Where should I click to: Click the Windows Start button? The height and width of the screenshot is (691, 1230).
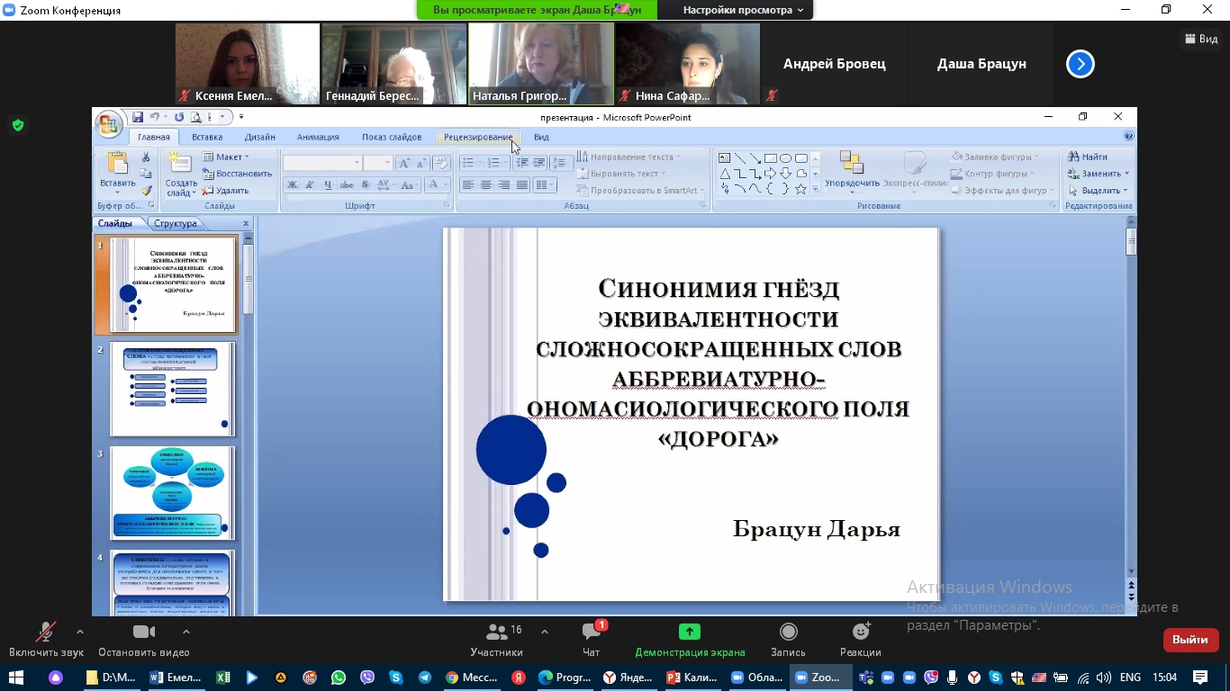tap(16, 678)
